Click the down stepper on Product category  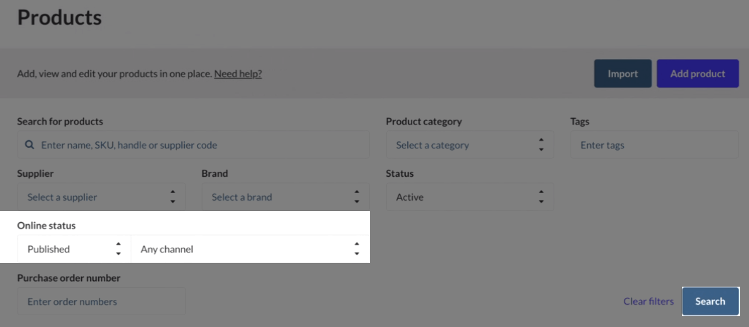click(541, 148)
